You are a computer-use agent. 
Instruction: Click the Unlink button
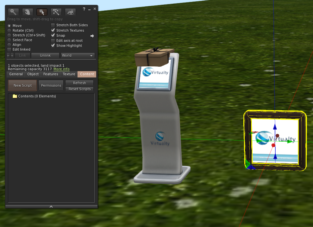[45, 56]
